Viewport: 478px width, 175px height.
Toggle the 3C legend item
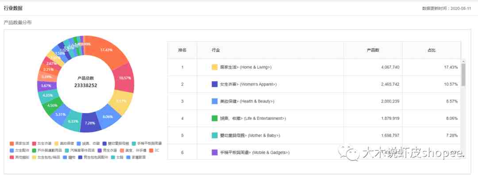click(x=154, y=150)
